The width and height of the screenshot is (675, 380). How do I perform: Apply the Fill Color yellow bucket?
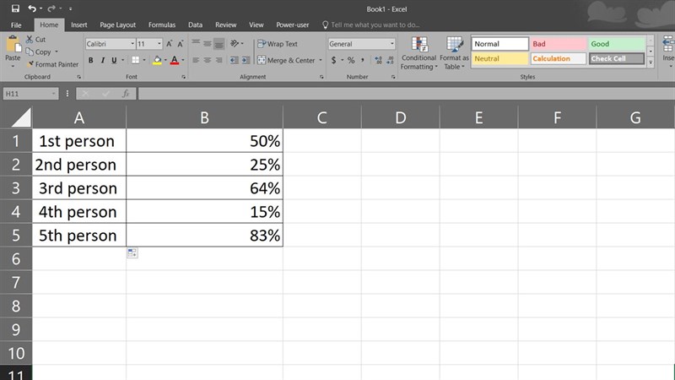click(157, 60)
